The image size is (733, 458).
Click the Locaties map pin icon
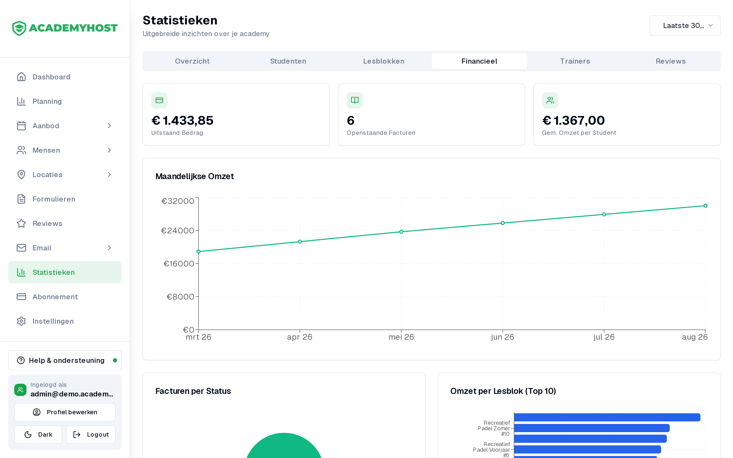pos(21,175)
